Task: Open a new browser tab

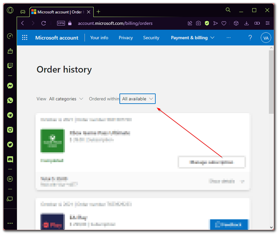Action: (99, 12)
